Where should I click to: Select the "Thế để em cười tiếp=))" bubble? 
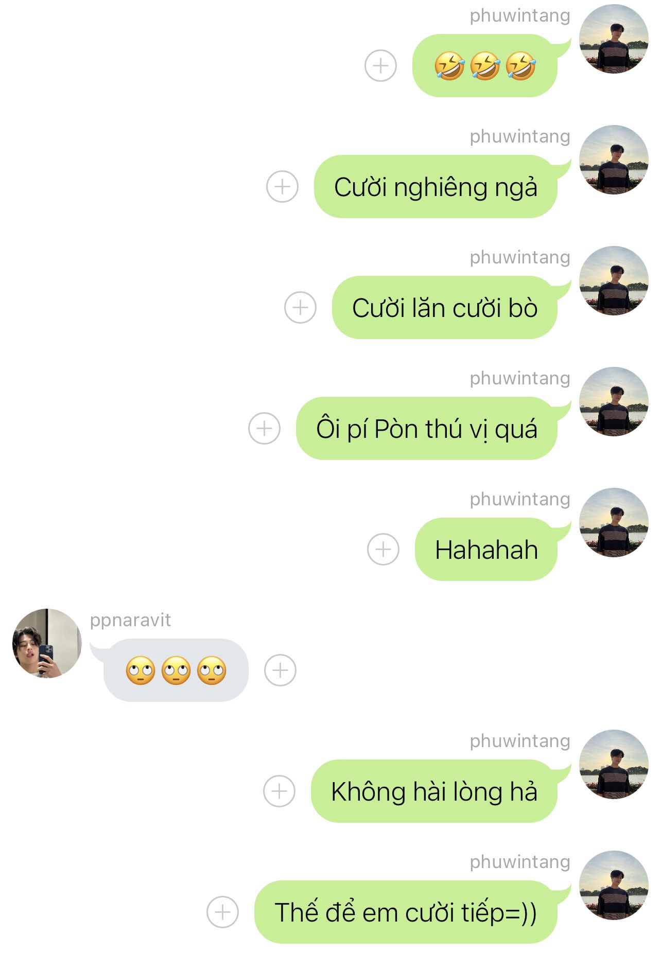click(x=406, y=912)
